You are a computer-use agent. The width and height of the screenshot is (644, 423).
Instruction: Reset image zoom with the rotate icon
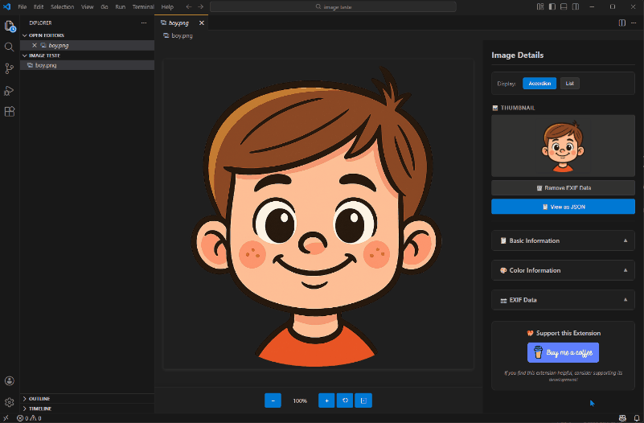pos(345,400)
